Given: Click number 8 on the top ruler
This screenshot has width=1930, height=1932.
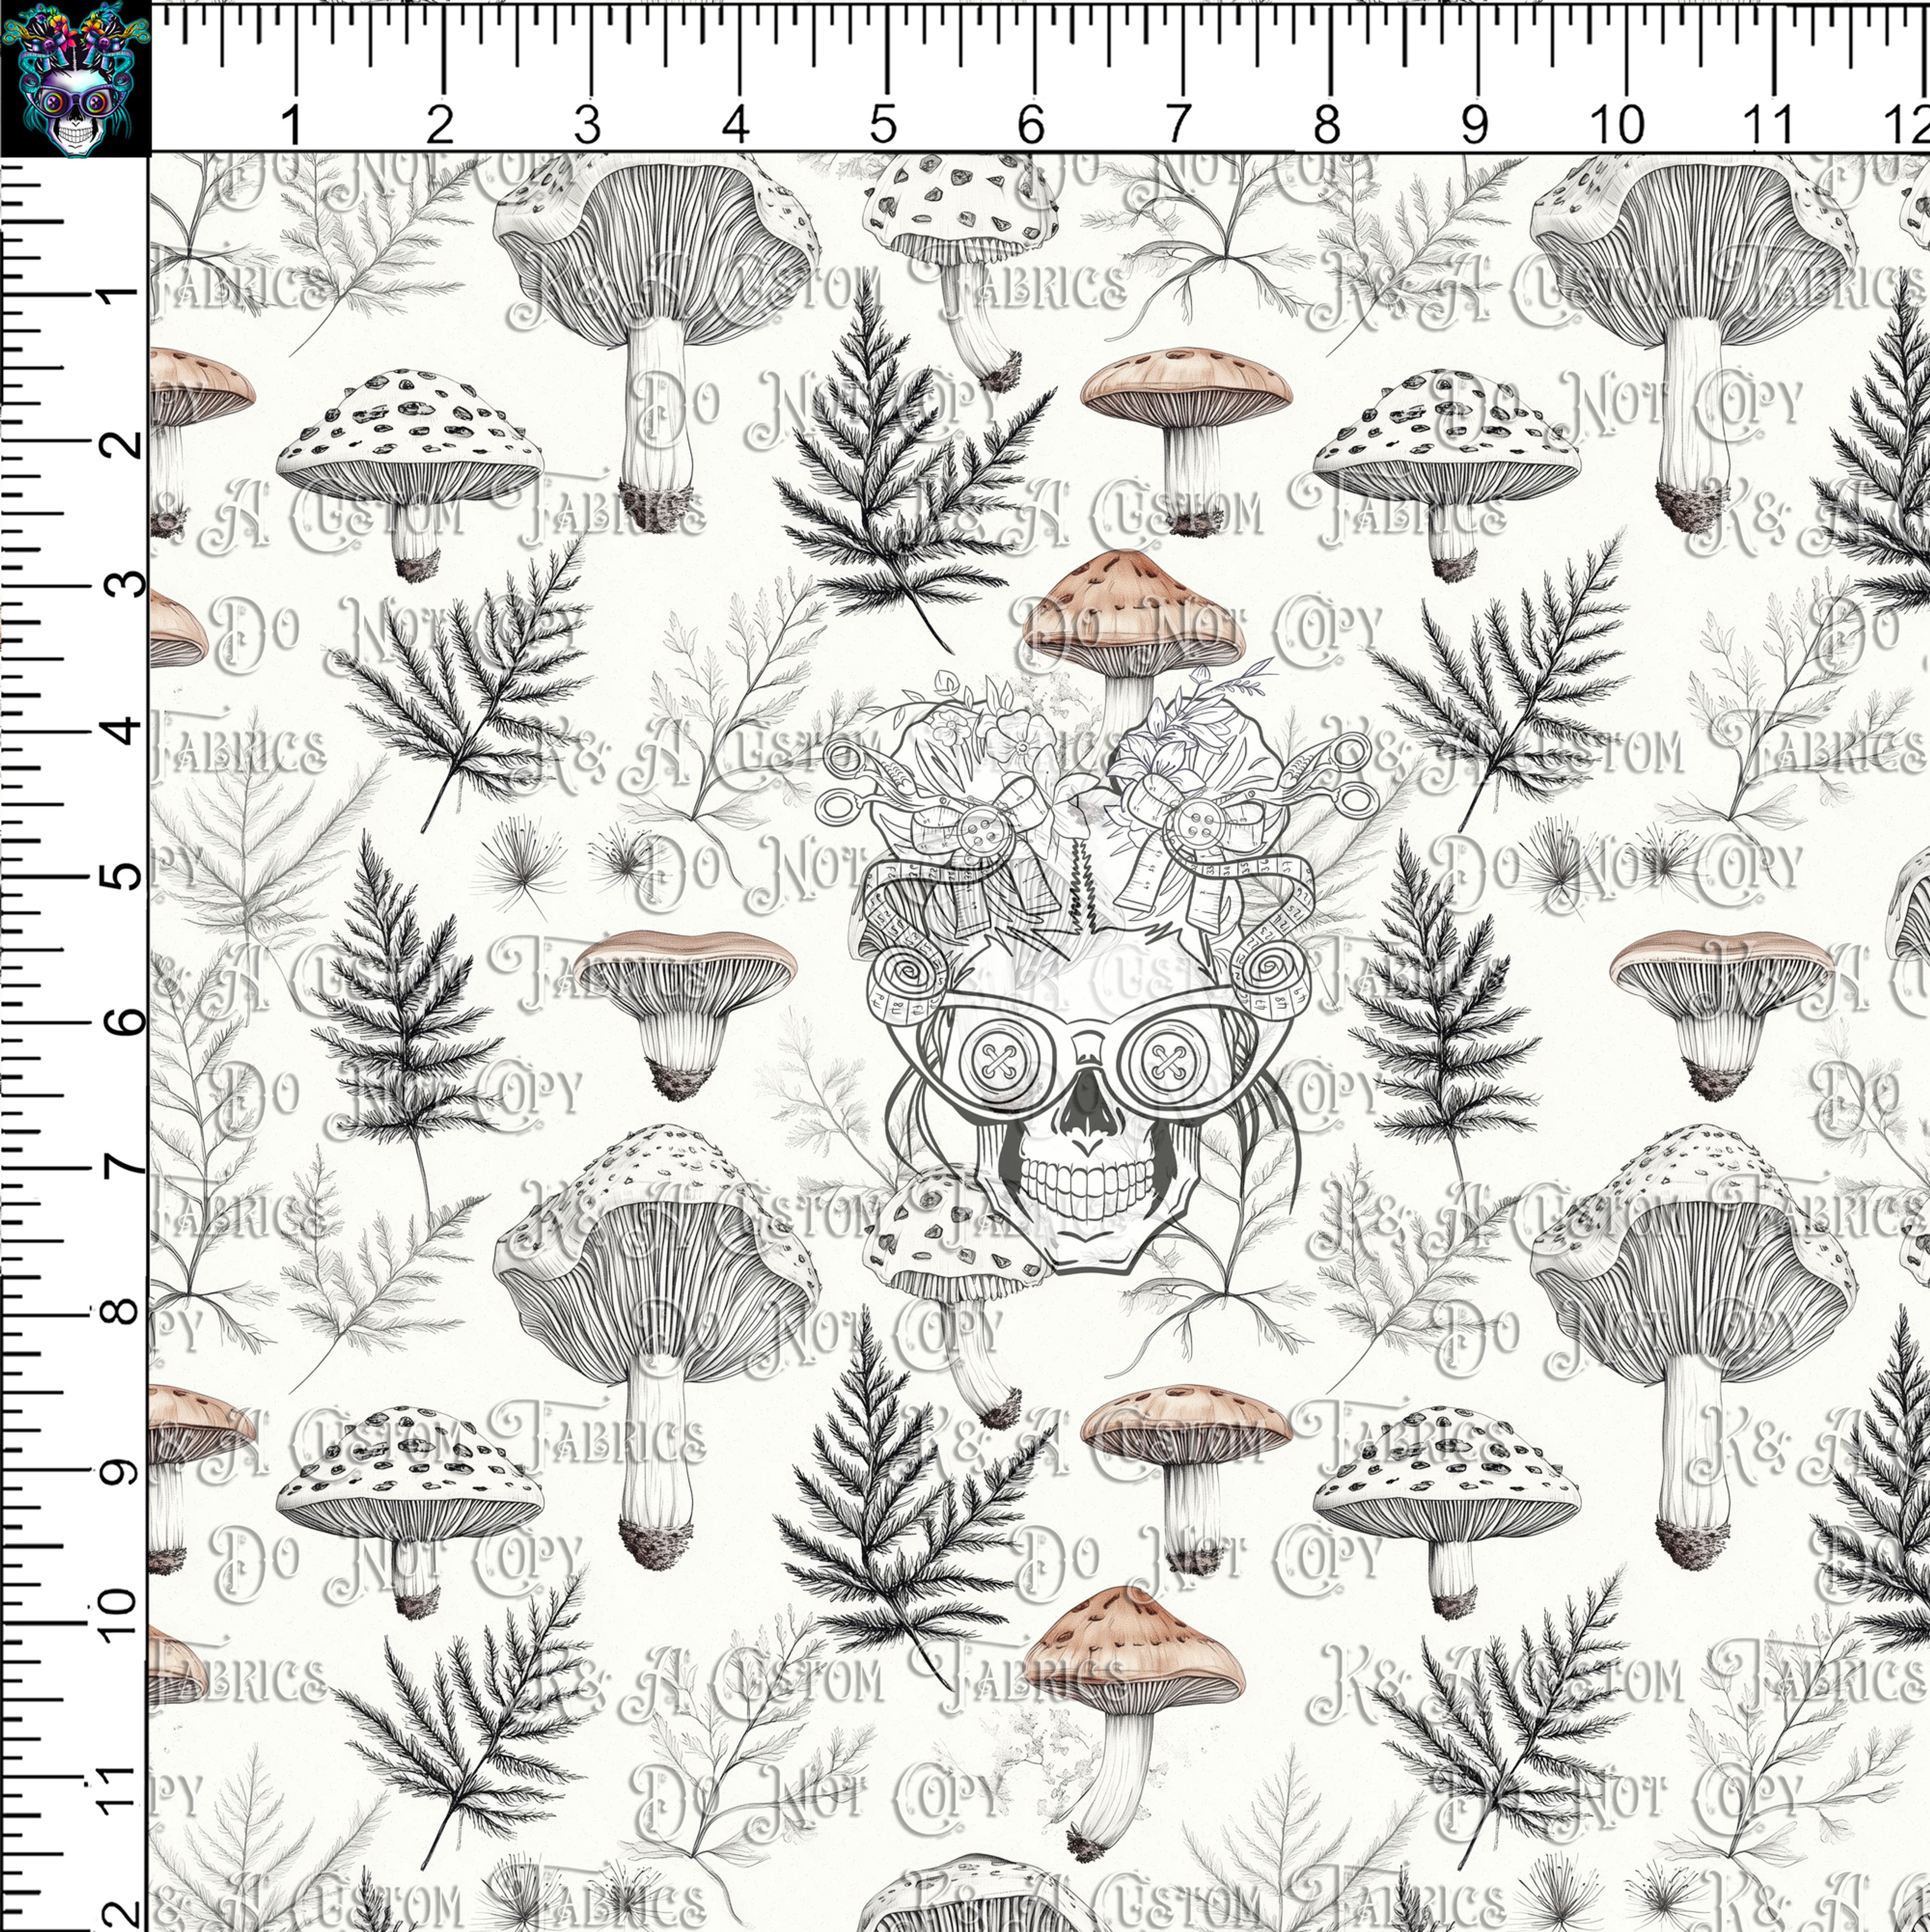Looking at the screenshot, I should pos(1327,125).
